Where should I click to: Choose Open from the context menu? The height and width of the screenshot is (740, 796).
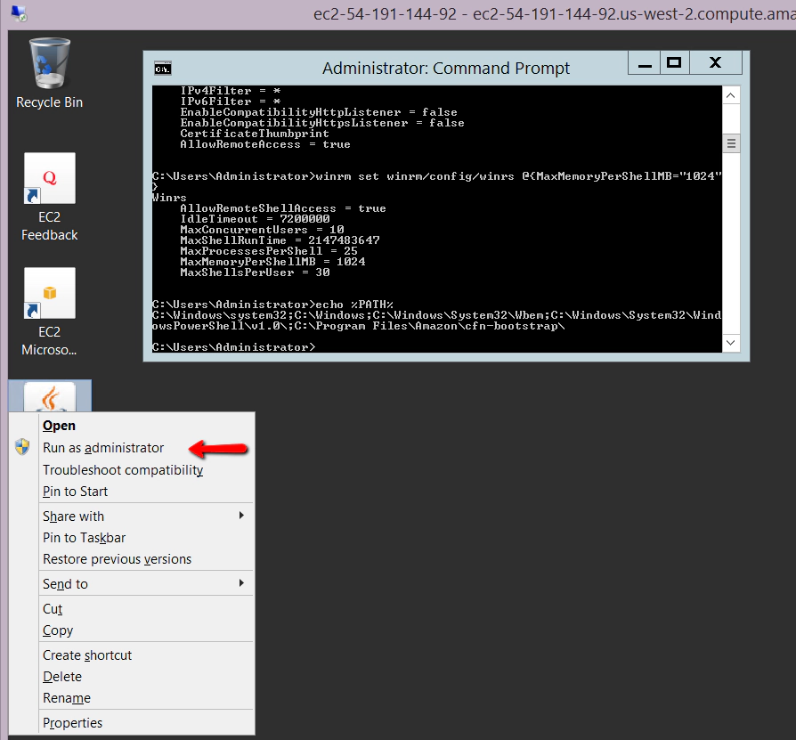(x=59, y=425)
